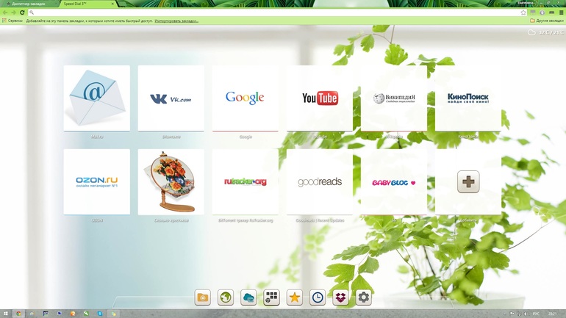The width and height of the screenshot is (566, 318).
Task: Open the Google speed dial tile
Action: (246, 98)
